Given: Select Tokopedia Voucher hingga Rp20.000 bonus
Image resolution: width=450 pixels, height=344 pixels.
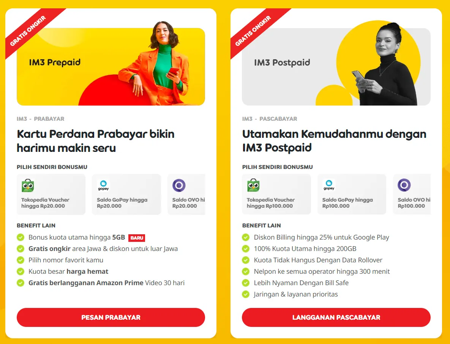Looking at the screenshot, I should tap(51, 194).
